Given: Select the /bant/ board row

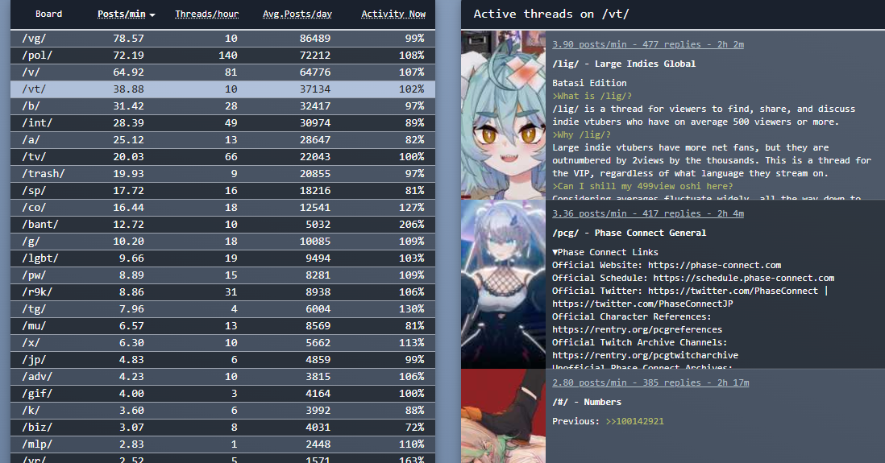Looking at the screenshot, I should click(x=223, y=225).
